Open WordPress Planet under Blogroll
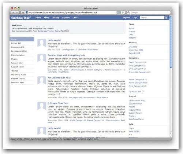 pos(136,119)
